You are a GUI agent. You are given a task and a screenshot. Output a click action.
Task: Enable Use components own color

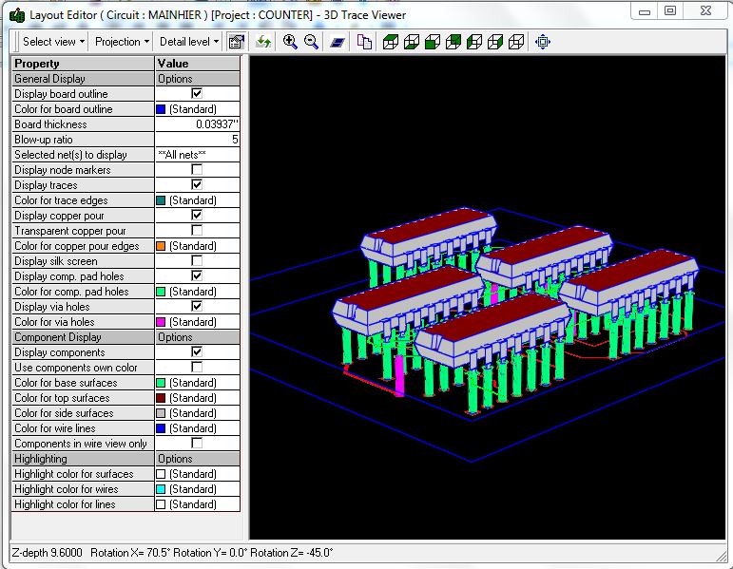(x=197, y=368)
